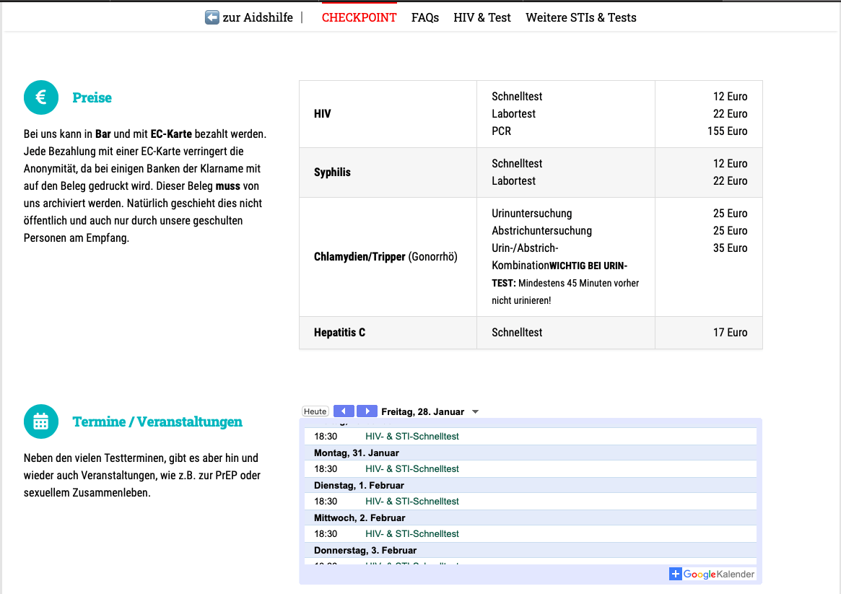Click the HIV row label in price table

(323, 113)
